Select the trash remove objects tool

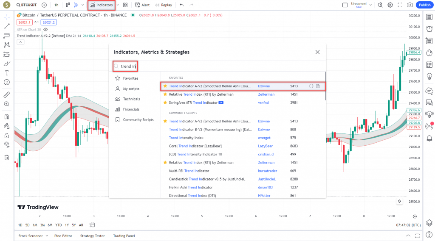[6, 158]
